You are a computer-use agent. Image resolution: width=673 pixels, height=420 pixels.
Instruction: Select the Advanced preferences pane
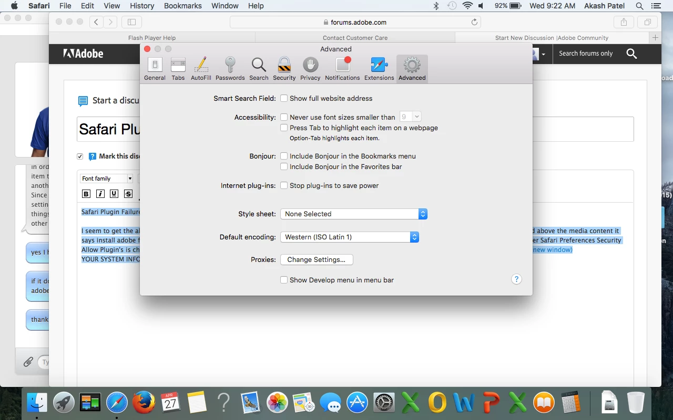[412, 69]
